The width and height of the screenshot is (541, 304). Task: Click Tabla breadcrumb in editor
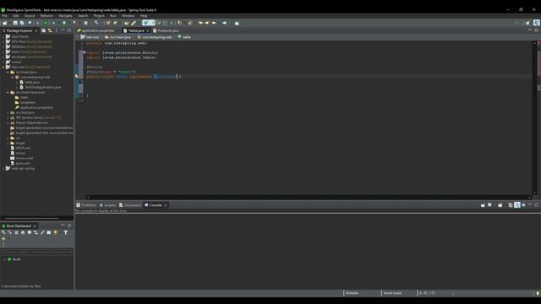click(184, 37)
